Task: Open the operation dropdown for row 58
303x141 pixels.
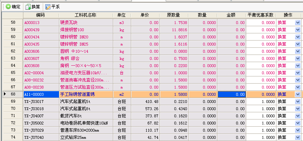Action: tap(298, 23)
